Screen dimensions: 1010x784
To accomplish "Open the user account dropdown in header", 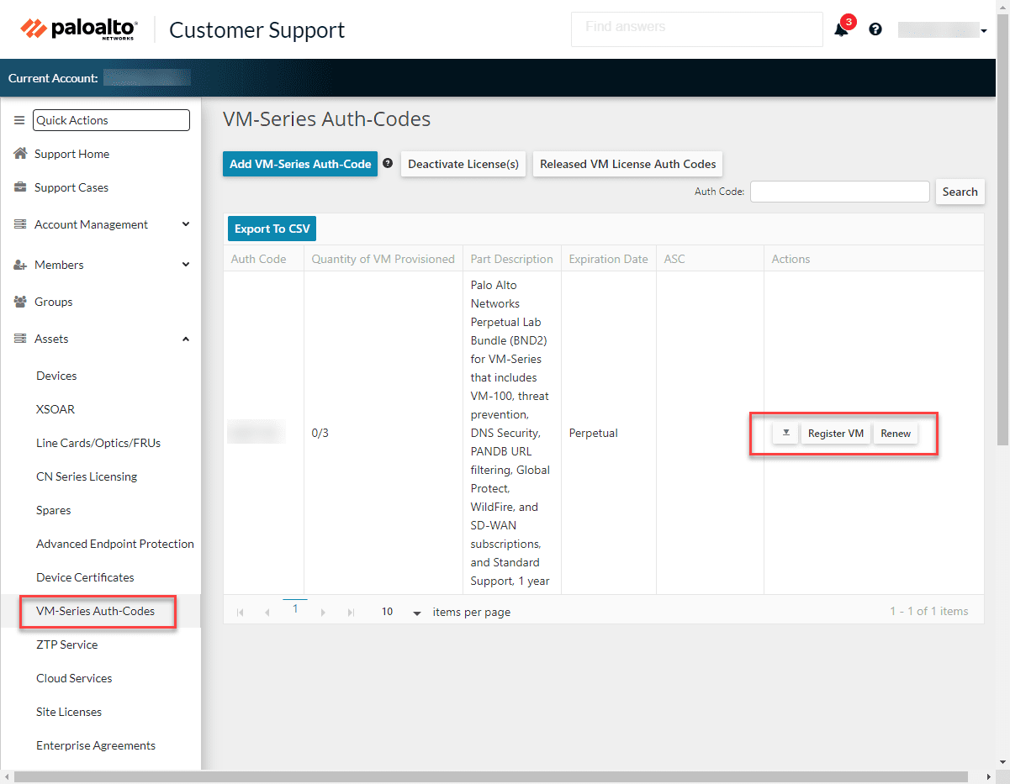I will [942, 30].
